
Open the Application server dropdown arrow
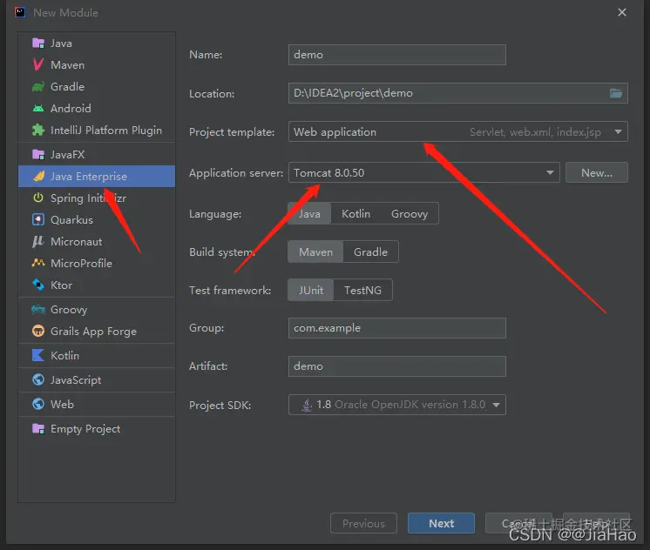[x=550, y=172]
